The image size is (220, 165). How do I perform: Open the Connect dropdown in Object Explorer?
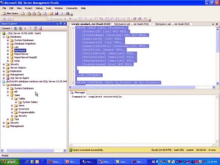[7, 28]
